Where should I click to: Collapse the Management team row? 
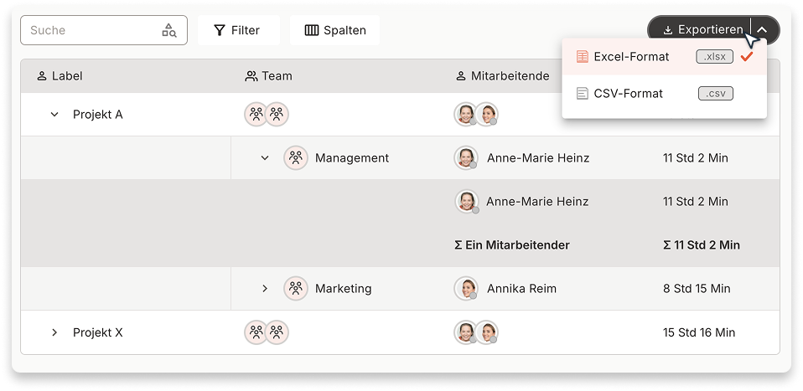click(x=265, y=157)
